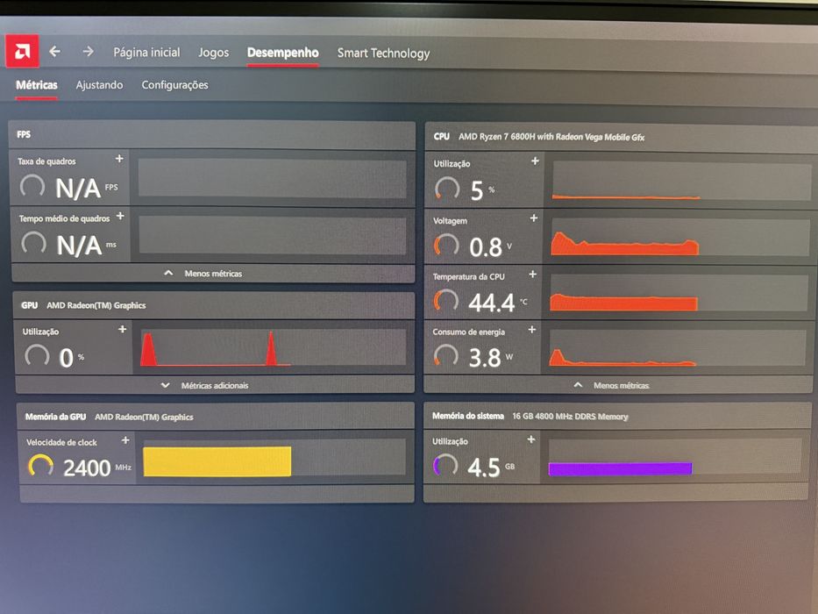The width and height of the screenshot is (818, 614).
Task: Click the purple memory usage gauge
Action: coord(445,465)
